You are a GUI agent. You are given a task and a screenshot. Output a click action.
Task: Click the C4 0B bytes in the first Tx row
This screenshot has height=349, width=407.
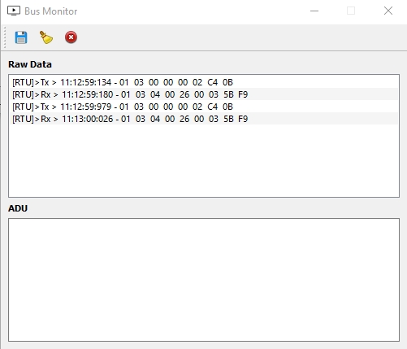[220, 82]
